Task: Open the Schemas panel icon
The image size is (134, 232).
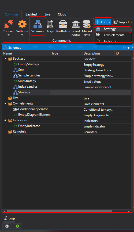Action: click(38, 24)
